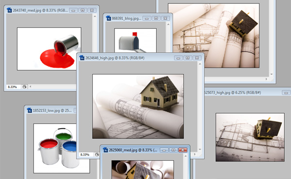
Task: Click the scroll-left arrow in 2643740_med.jpg window
Action: [x=30, y=87]
